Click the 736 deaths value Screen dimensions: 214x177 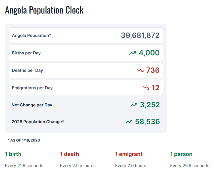coord(153,70)
